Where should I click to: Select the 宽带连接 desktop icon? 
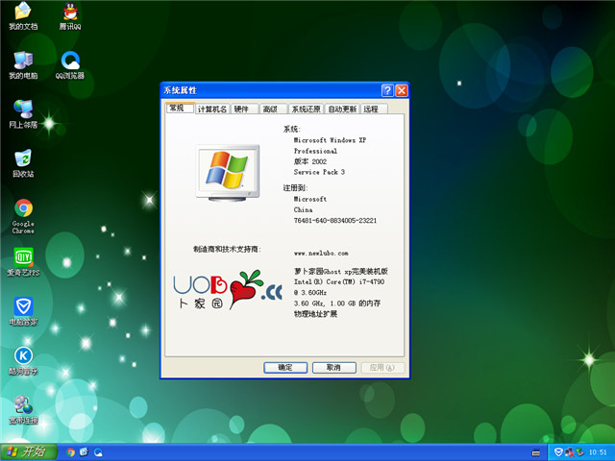[x=23, y=410]
